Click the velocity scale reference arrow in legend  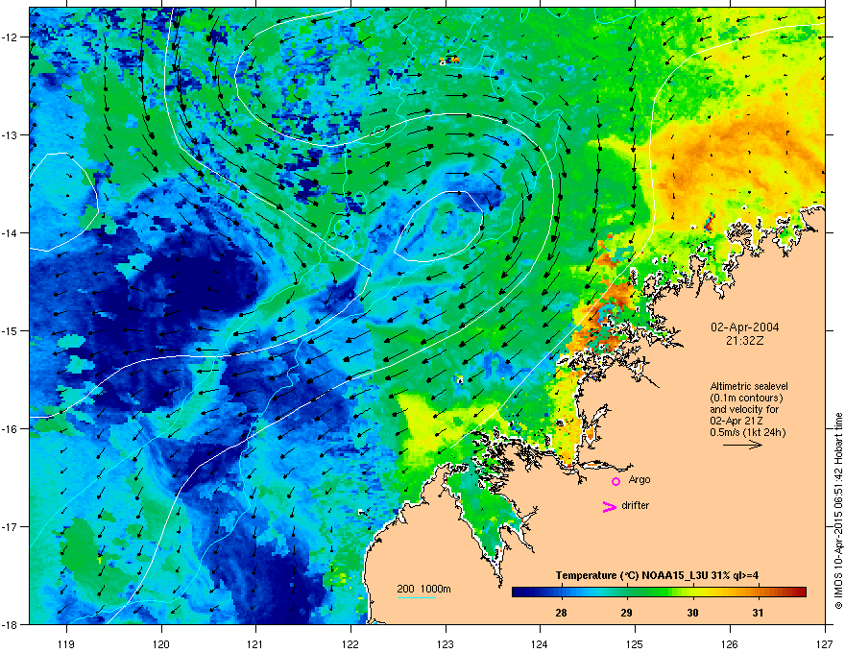click(x=742, y=445)
